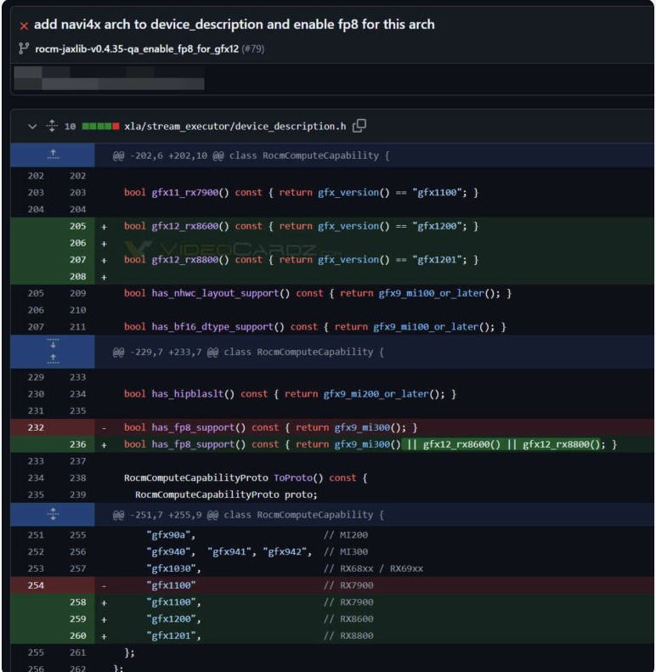Screen dimensions: 656x672
Task: Click the green and red diffstat blocks
Action: coord(100,126)
